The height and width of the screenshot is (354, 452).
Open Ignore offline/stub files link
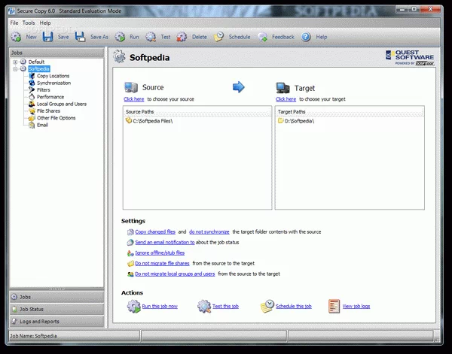pos(160,253)
